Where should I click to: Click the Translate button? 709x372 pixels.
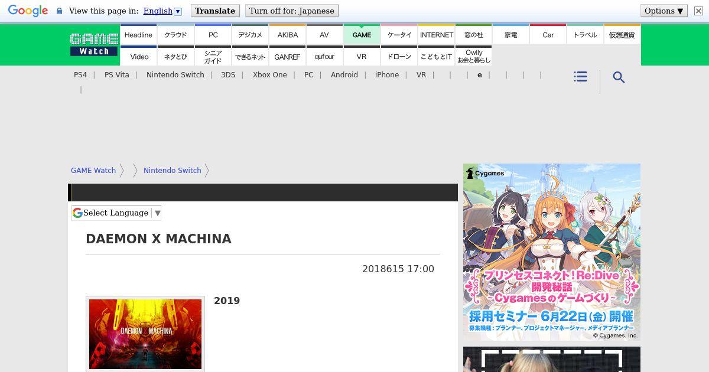click(x=215, y=11)
